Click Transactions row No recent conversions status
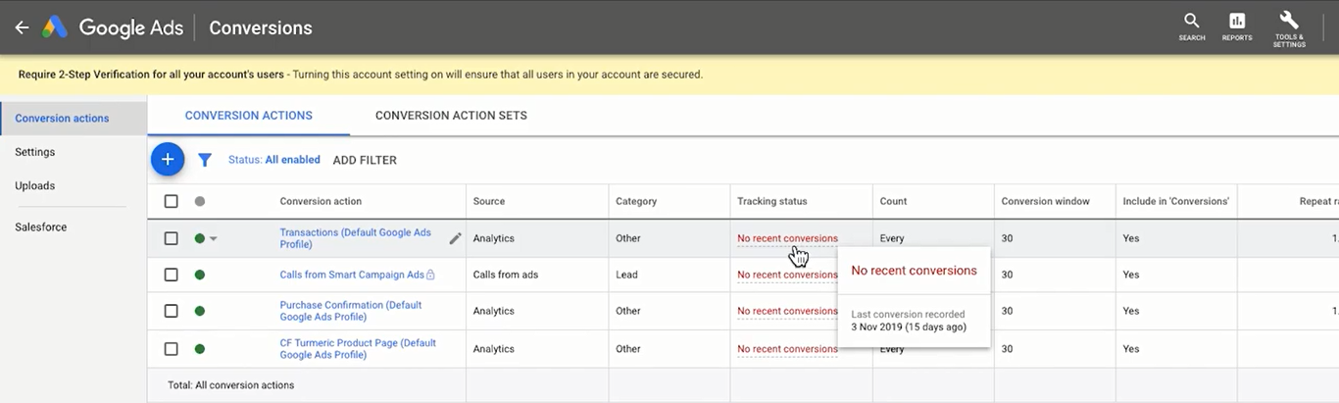The height and width of the screenshot is (403, 1339). click(x=788, y=238)
